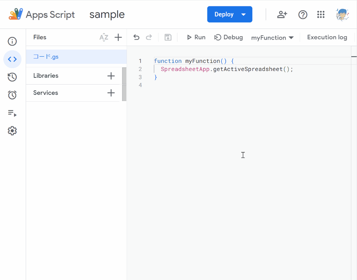The height and width of the screenshot is (280, 357).
Task: Open the account avatar menu
Action: coord(342,15)
